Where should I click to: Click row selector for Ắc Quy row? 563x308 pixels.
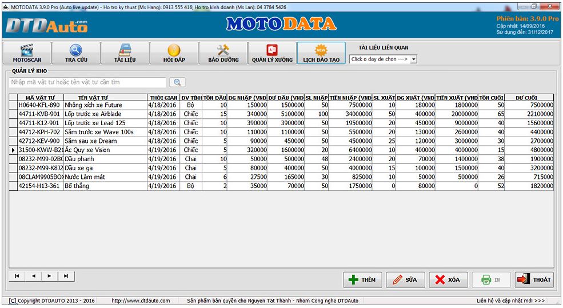click(x=13, y=150)
